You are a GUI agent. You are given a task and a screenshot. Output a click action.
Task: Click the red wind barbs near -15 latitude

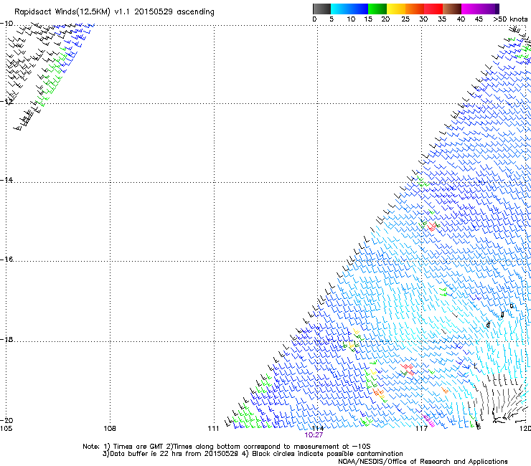[431, 226]
